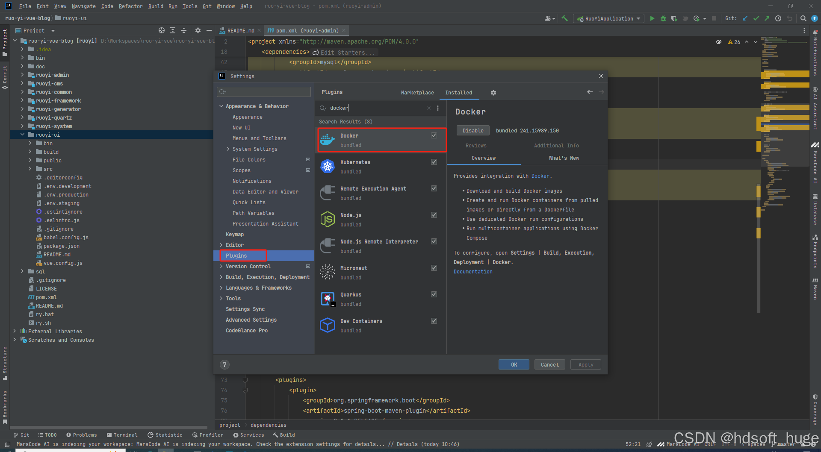
Task: Click the Git update project arrow icon
Action: click(x=745, y=18)
